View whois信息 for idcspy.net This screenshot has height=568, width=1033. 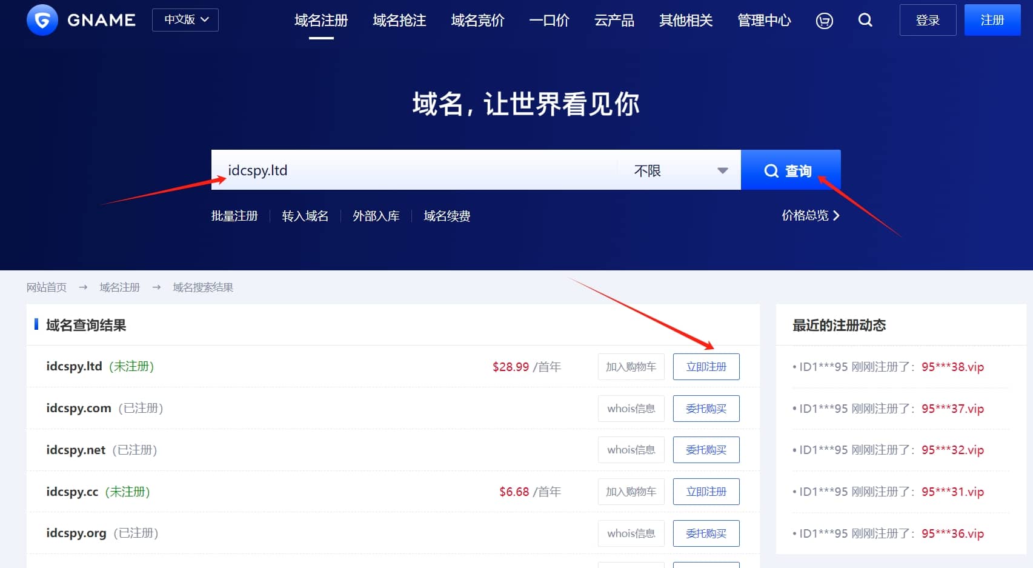pyautogui.click(x=631, y=450)
